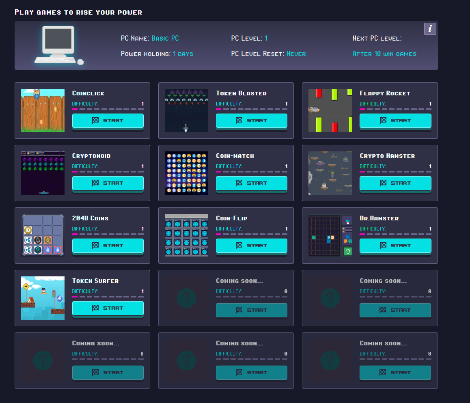Open the Token Blaster game thumbnail
470x403 pixels.
click(x=186, y=110)
